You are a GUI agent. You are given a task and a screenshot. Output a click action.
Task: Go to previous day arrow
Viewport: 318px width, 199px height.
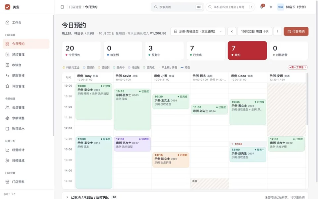pos(232,31)
